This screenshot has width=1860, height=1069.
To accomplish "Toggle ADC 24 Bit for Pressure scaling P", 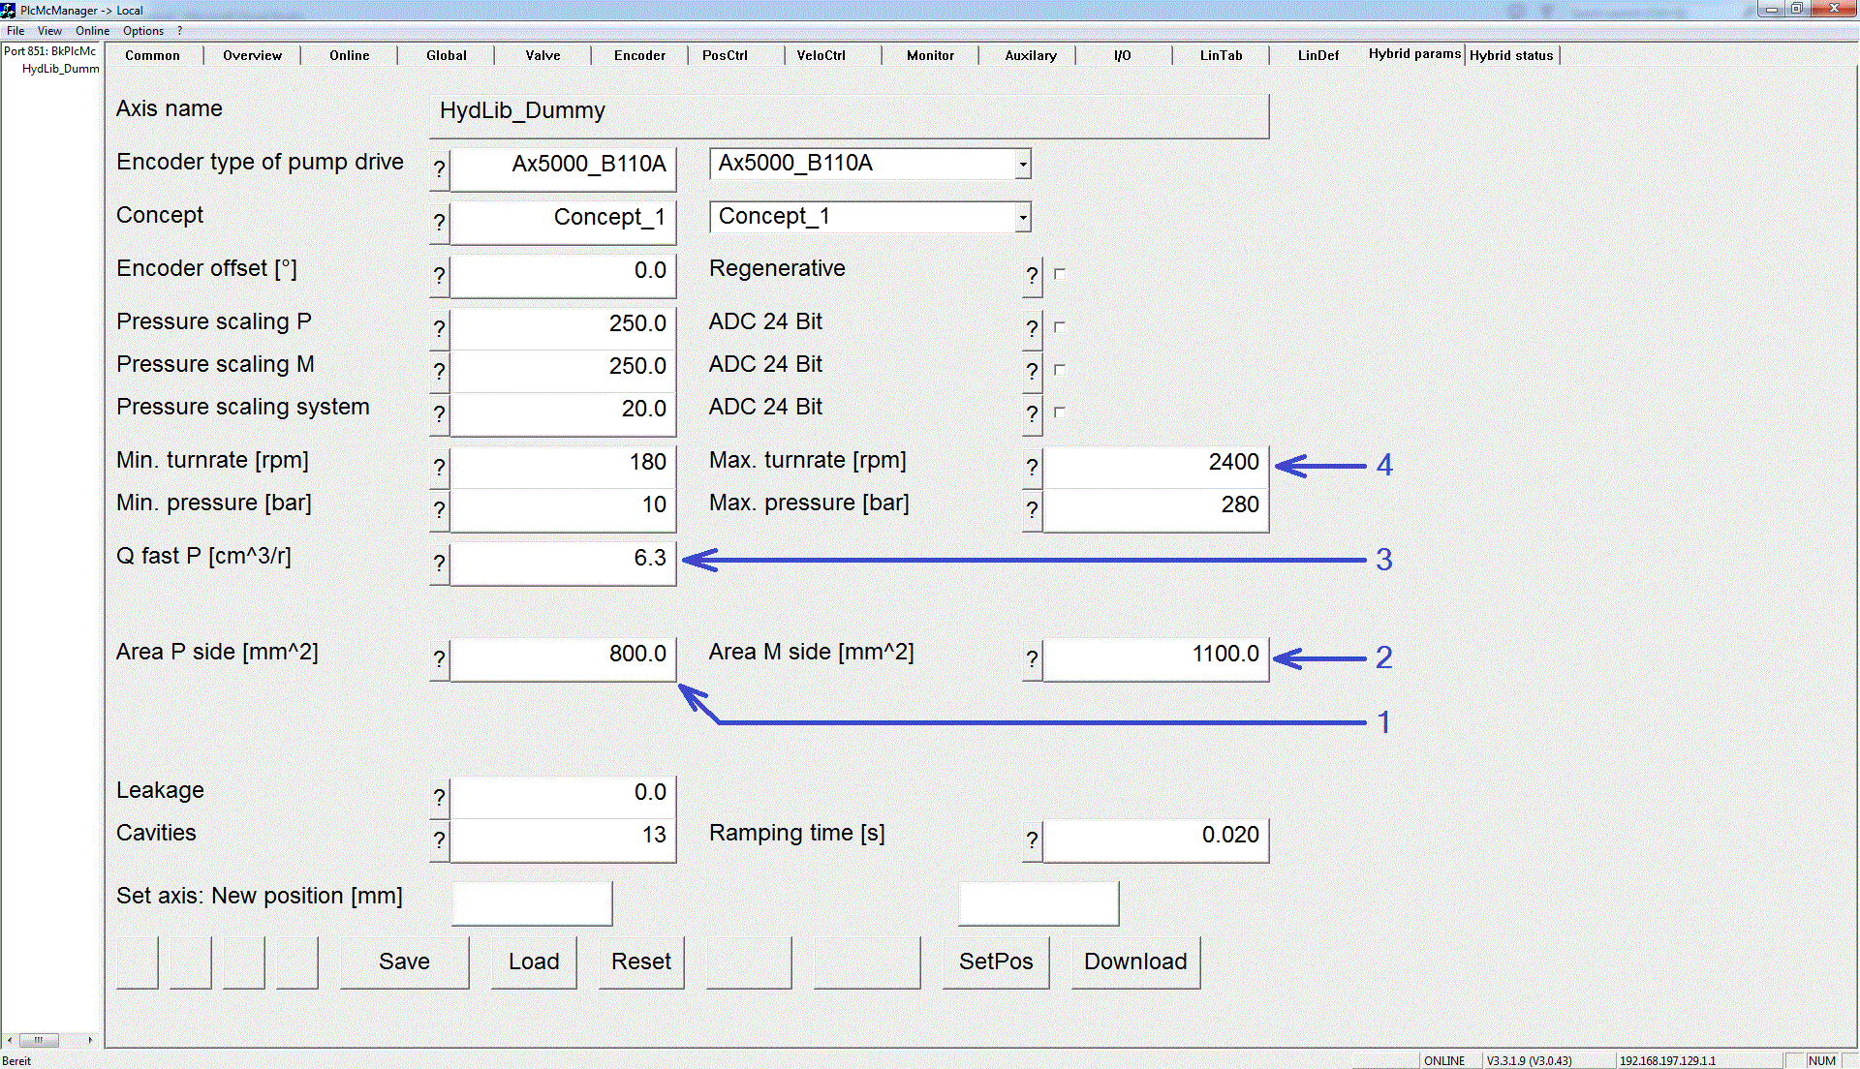I will (1060, 327).
